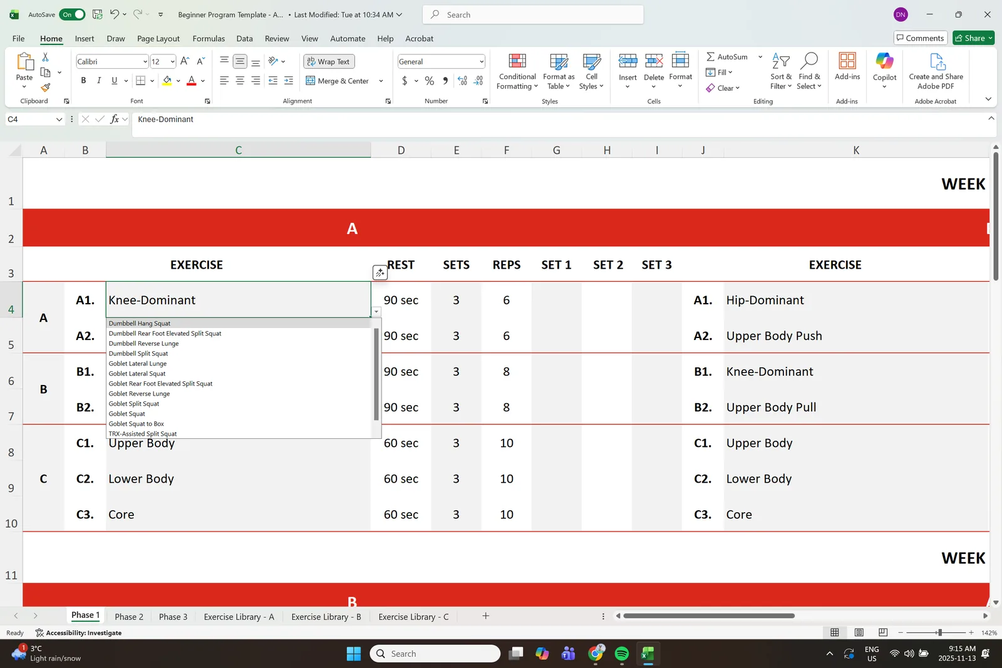Toggle Align Left horizontal alignment

[x=224, y=80]
